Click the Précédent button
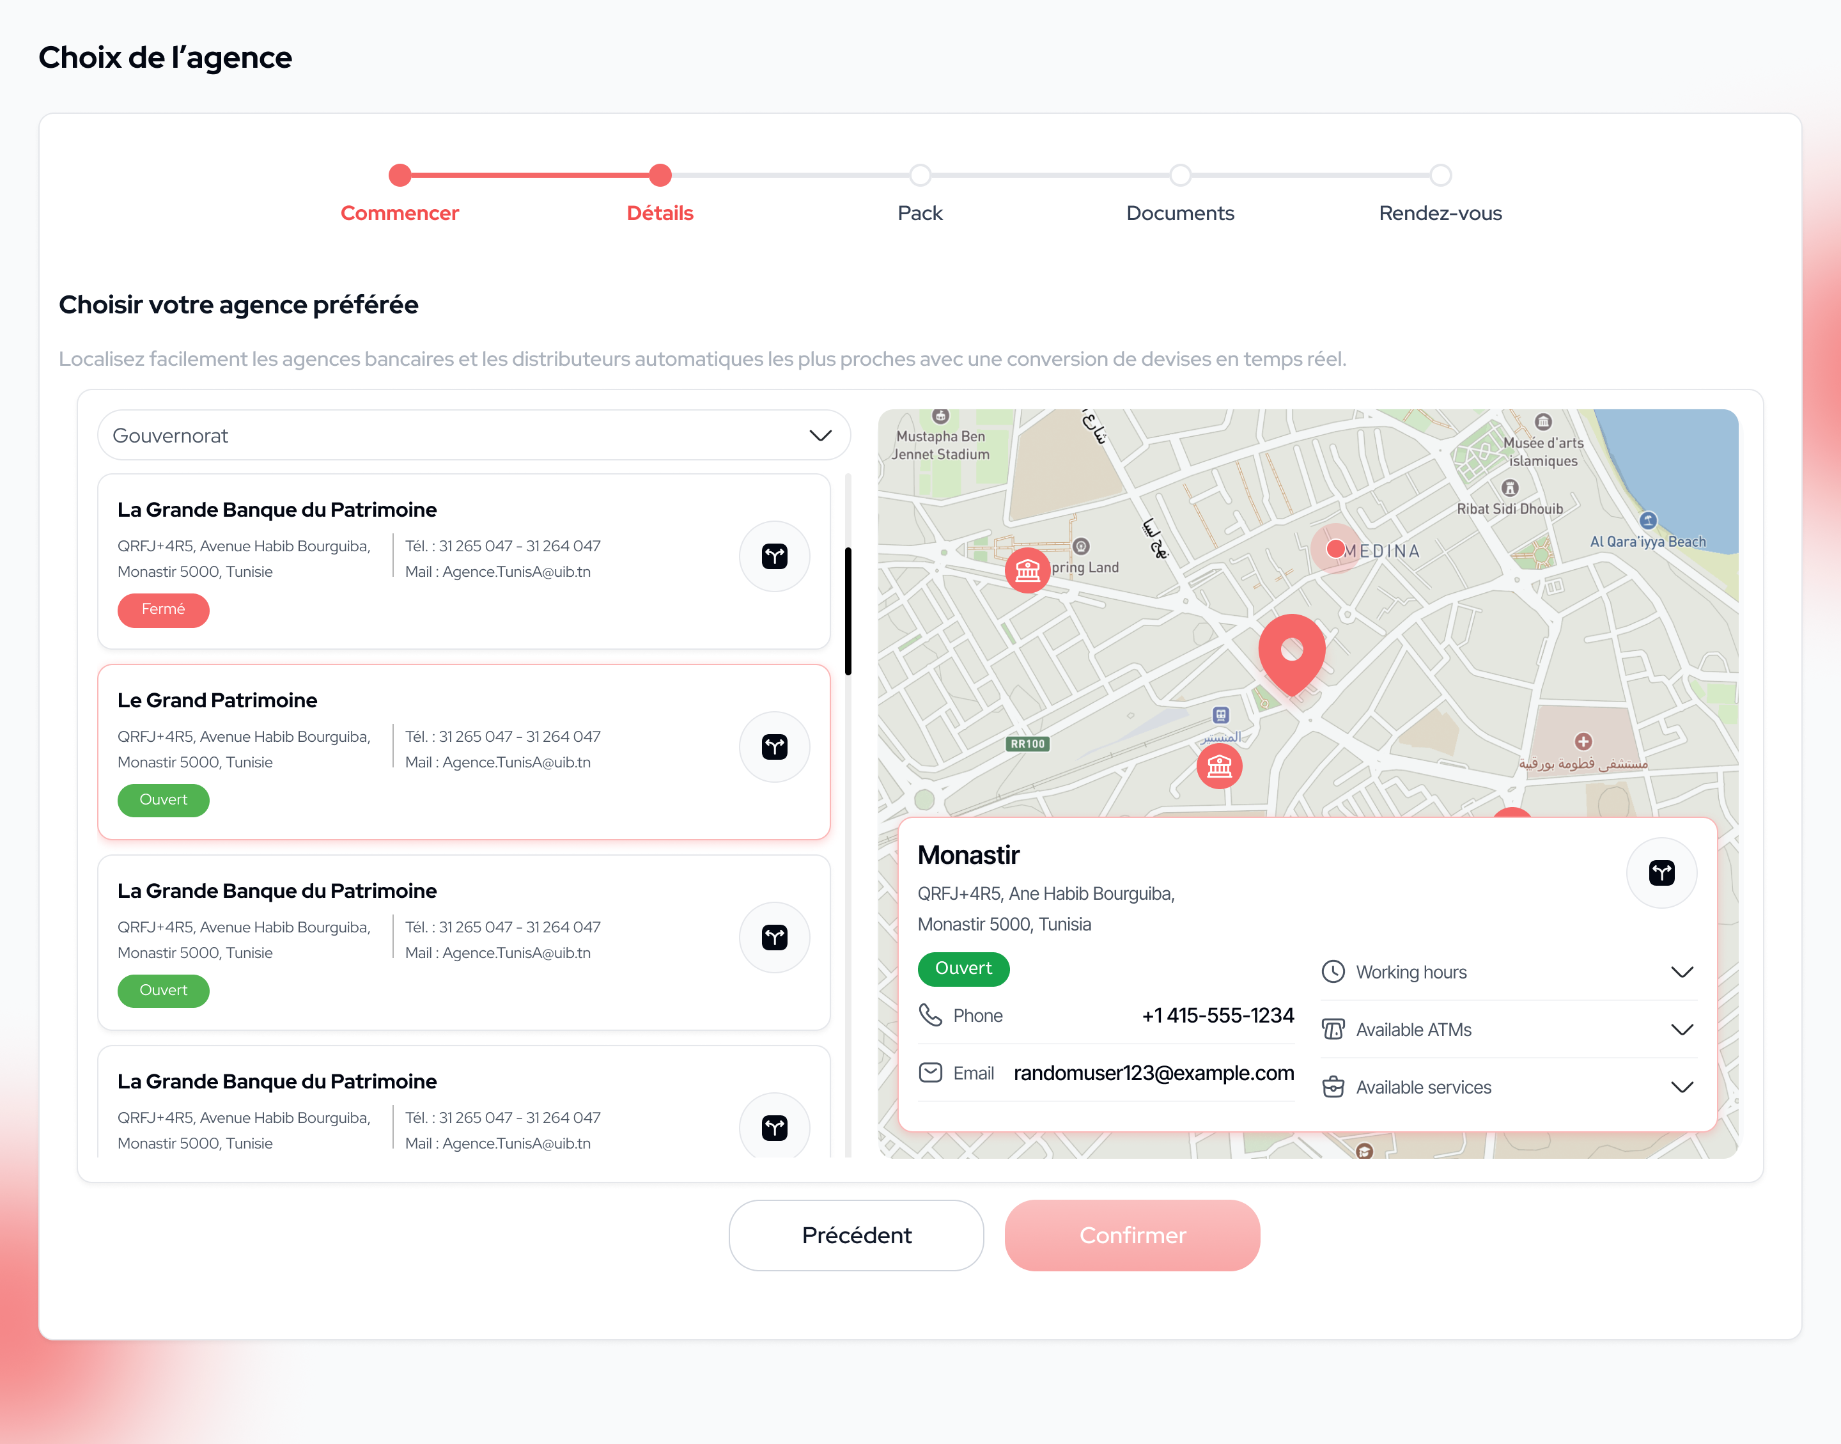Screen dimensions: 1841x1444 (857, 1235)
